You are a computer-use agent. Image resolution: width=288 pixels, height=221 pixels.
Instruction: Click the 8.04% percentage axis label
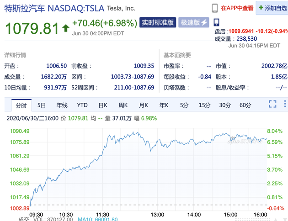(275, 131)
